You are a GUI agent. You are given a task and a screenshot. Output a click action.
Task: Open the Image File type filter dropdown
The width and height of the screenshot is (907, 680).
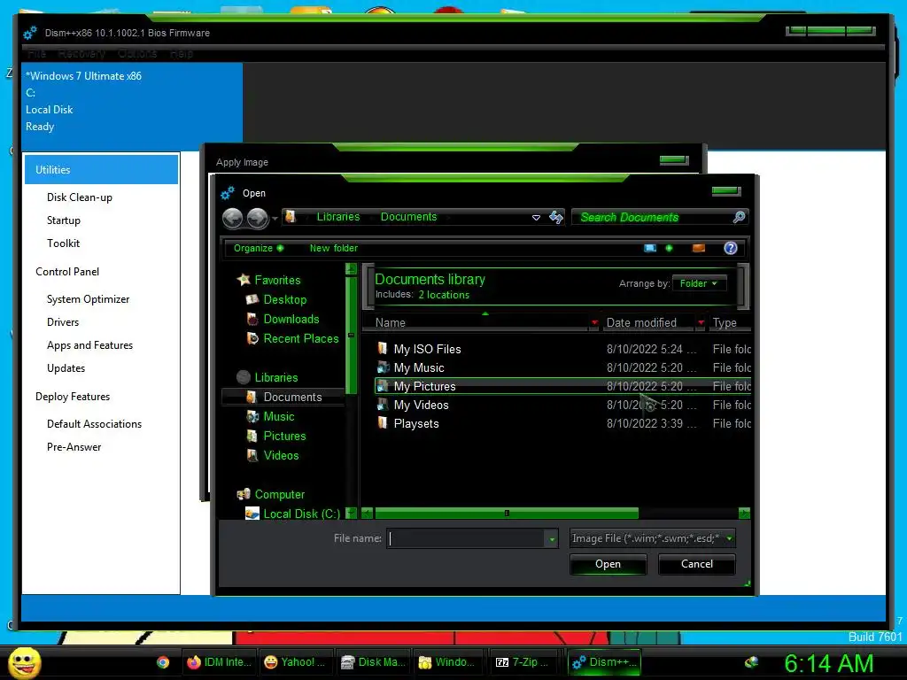click(653, 538)
